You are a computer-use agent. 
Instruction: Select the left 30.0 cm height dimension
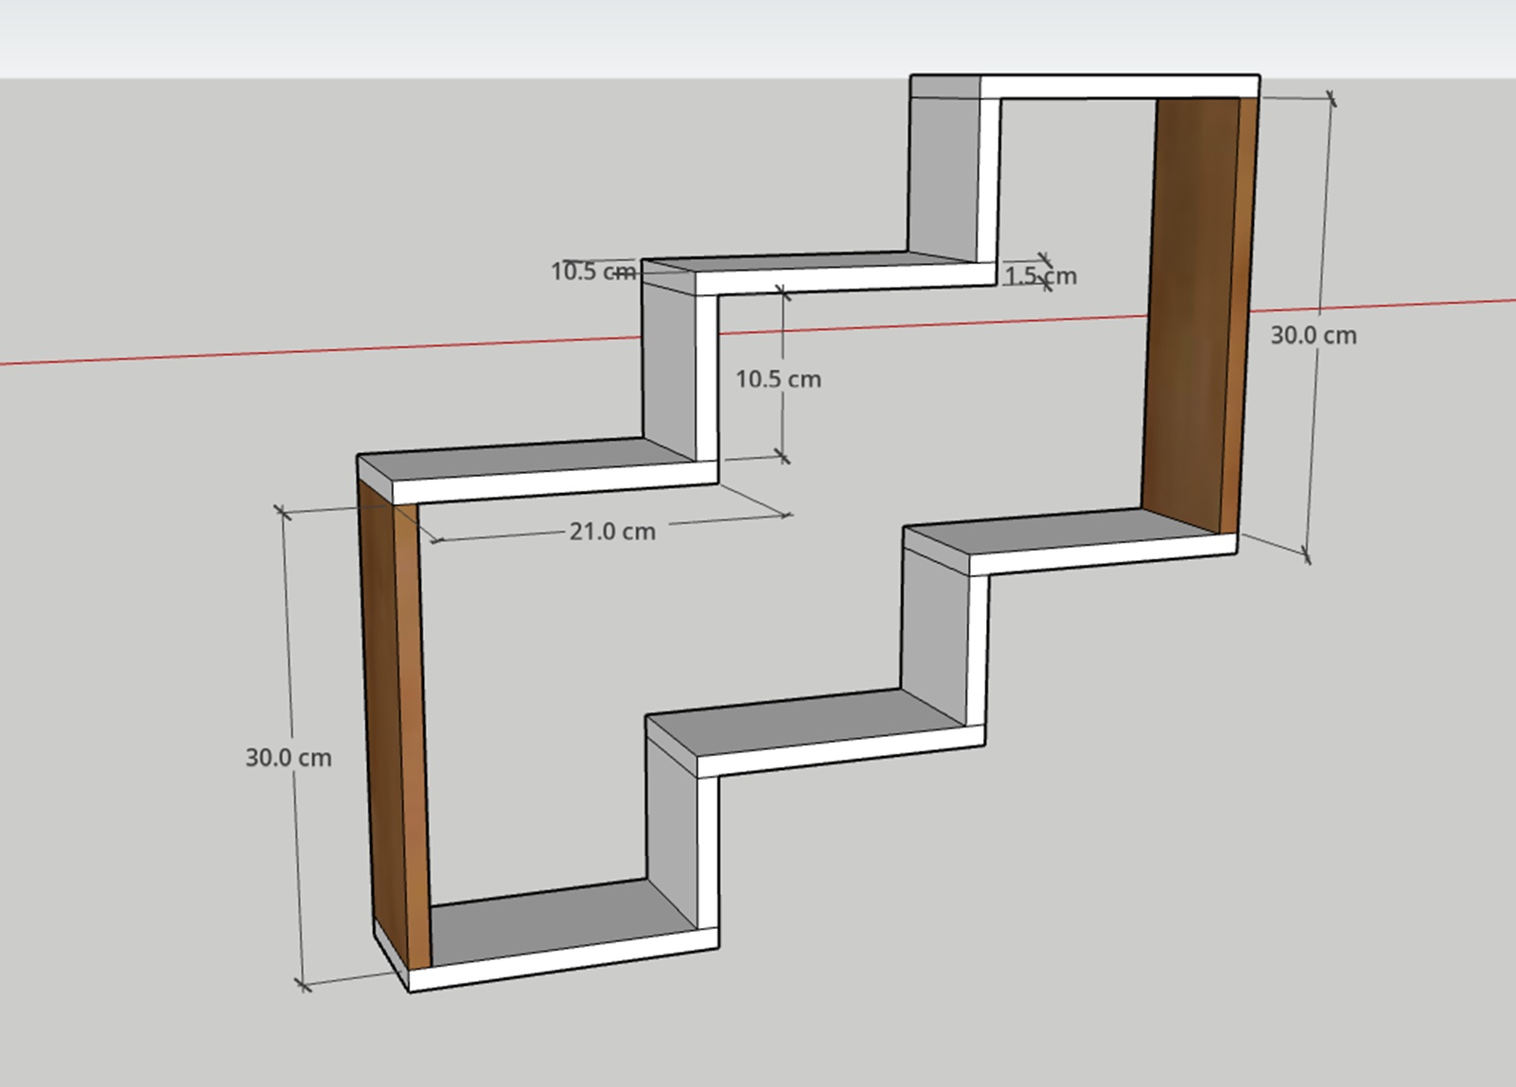tap(288, 758)
